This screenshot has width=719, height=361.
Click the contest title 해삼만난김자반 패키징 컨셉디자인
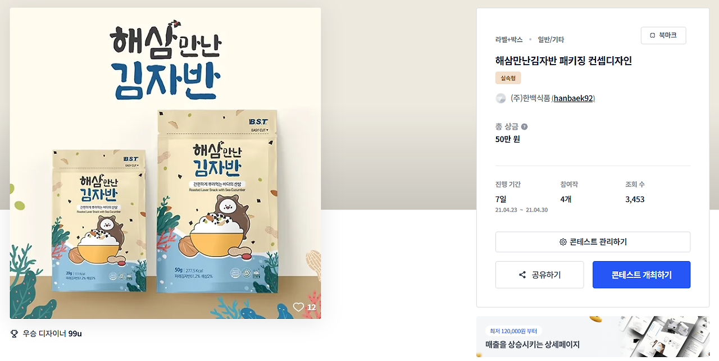coord(563,61)
